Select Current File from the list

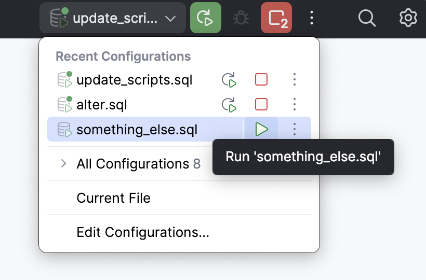click(114, 198)
